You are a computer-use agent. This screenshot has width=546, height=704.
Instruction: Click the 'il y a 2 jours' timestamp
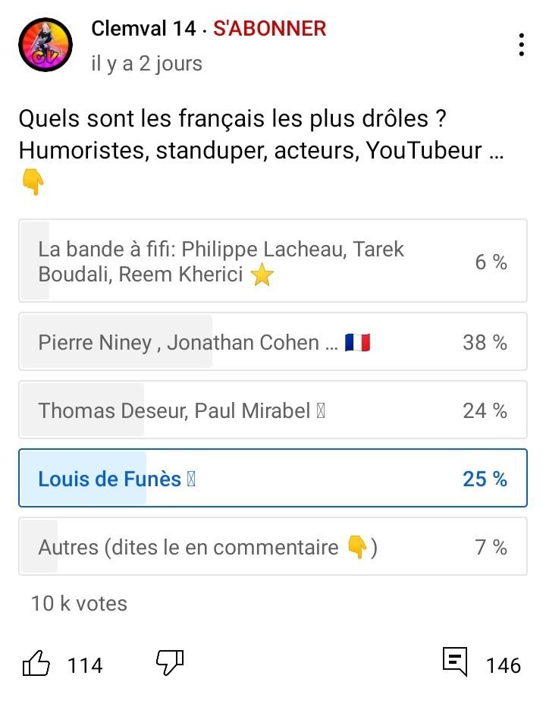pyautogui.click(x=146, y=63)
